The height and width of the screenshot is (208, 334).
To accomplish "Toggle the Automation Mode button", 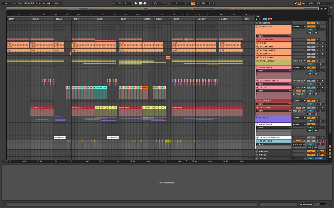I will pyautogui.click(x=265, y=19).
